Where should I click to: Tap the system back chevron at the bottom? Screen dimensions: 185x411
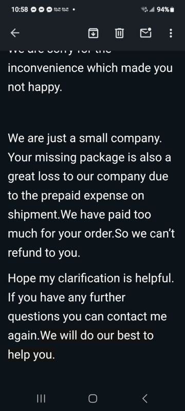tap(144, 399)
